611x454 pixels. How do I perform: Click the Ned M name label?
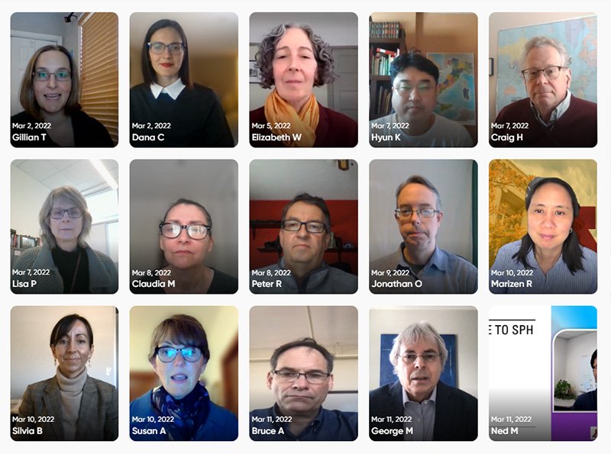tap(504, 431)
